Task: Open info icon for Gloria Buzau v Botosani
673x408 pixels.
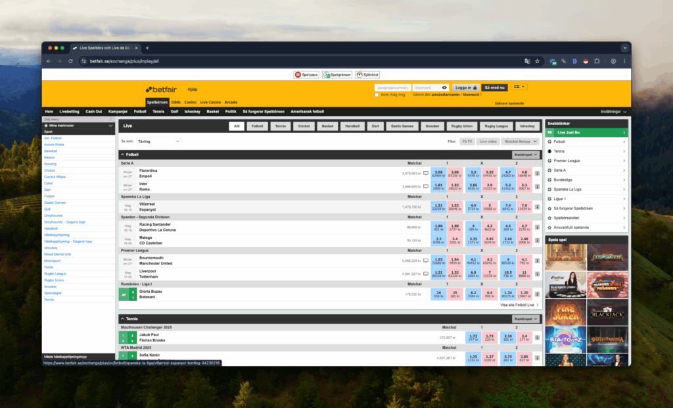Action: coord(537,294)
